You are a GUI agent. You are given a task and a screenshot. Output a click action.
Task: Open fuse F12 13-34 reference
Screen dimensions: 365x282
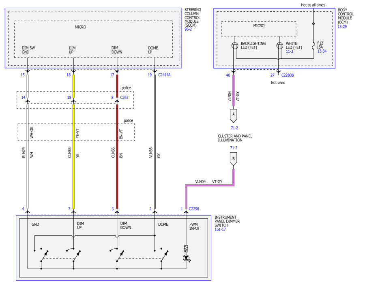click(322, 51)
